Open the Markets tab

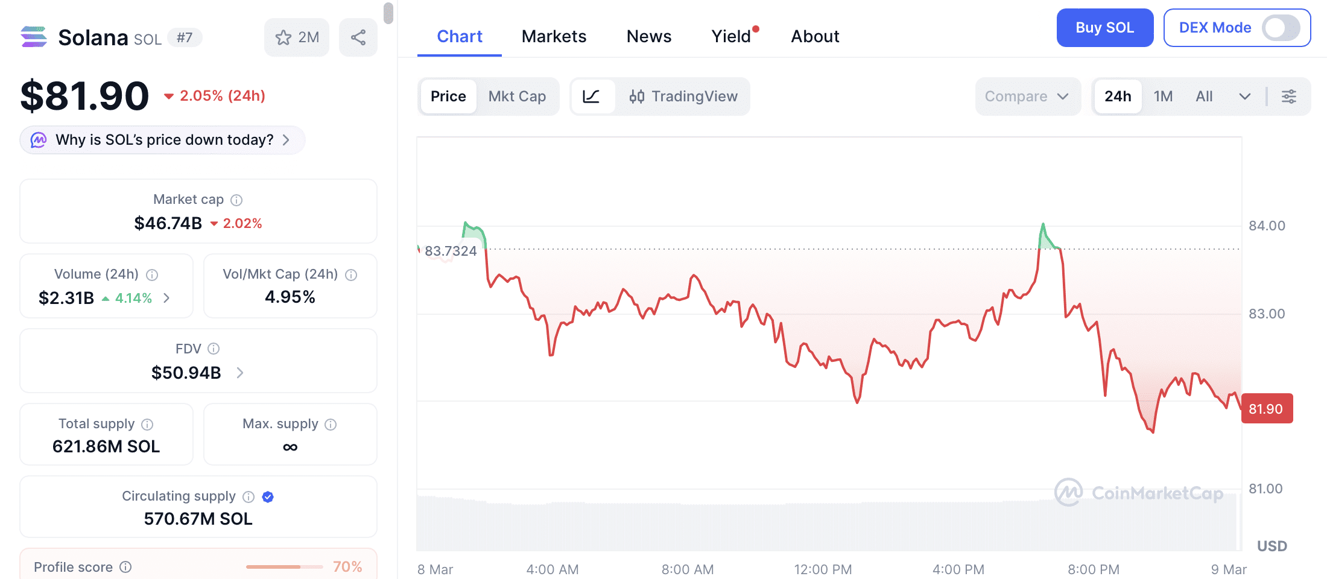(554, 36)
